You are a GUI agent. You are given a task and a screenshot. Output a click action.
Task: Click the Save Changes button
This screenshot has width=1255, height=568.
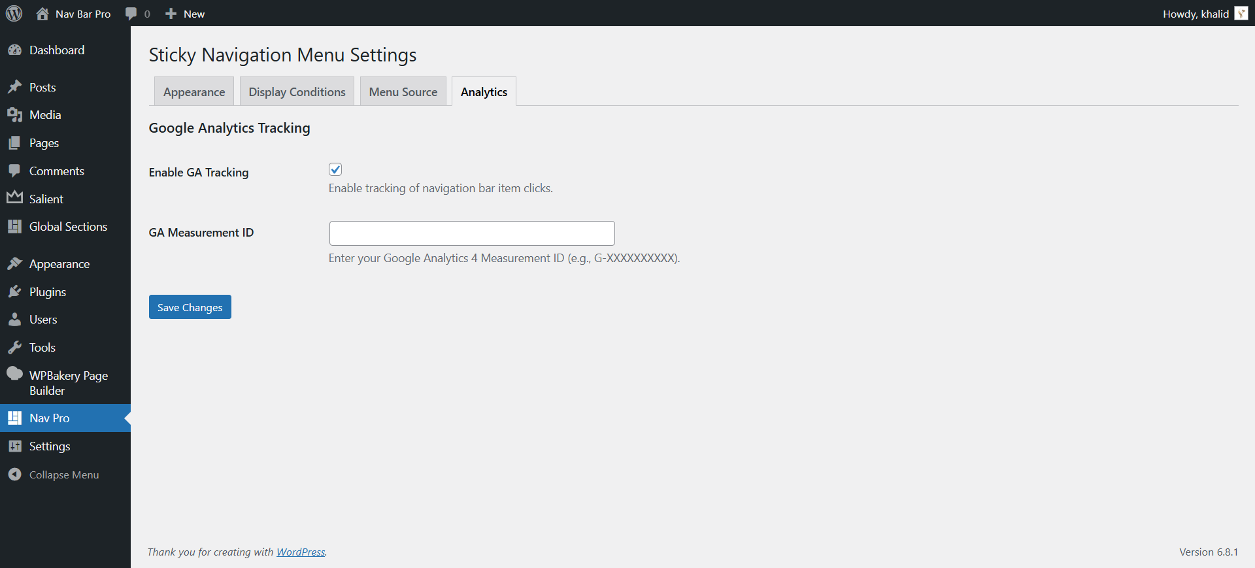(190, 307)
